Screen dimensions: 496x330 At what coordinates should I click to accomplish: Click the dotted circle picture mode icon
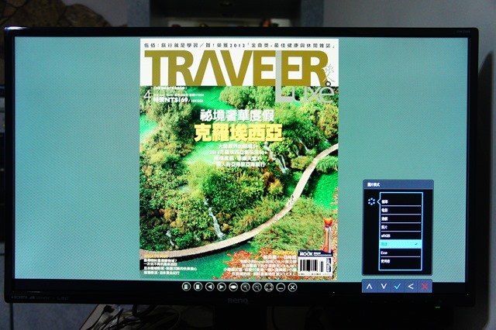[x=372, y=201]
